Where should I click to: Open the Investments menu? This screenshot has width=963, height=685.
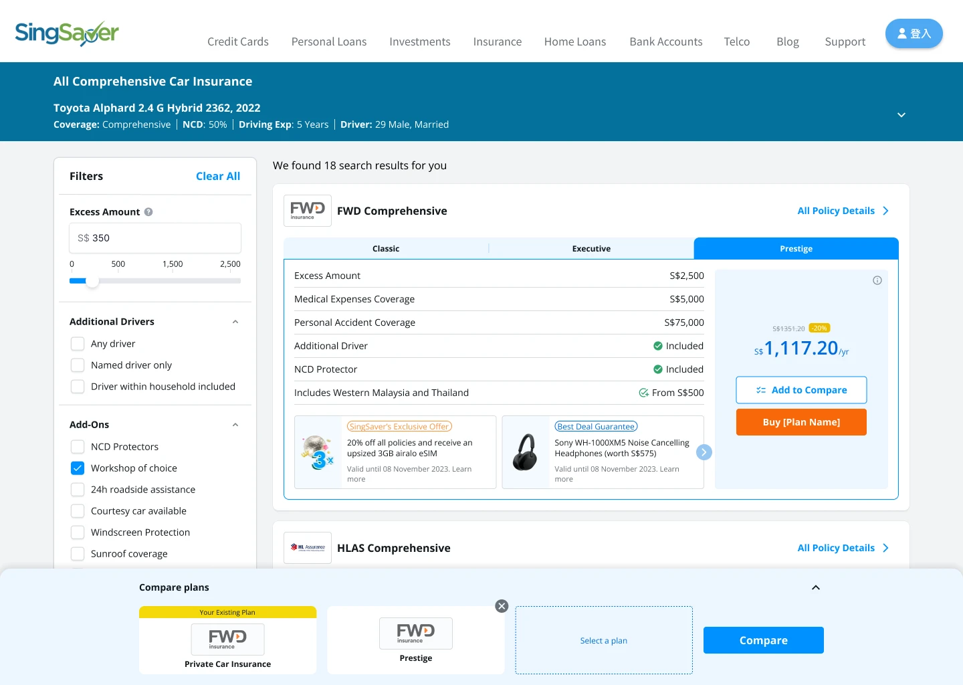420,41
